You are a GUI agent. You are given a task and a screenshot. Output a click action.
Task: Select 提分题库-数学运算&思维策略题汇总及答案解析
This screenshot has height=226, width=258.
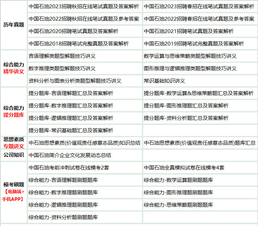pyautogui.click(x=198, y=93)
